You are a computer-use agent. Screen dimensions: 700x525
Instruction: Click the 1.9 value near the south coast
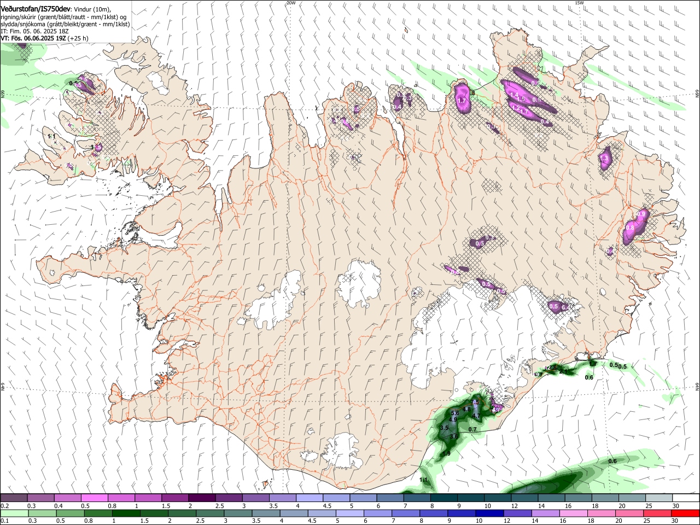(x=446, y=454)
